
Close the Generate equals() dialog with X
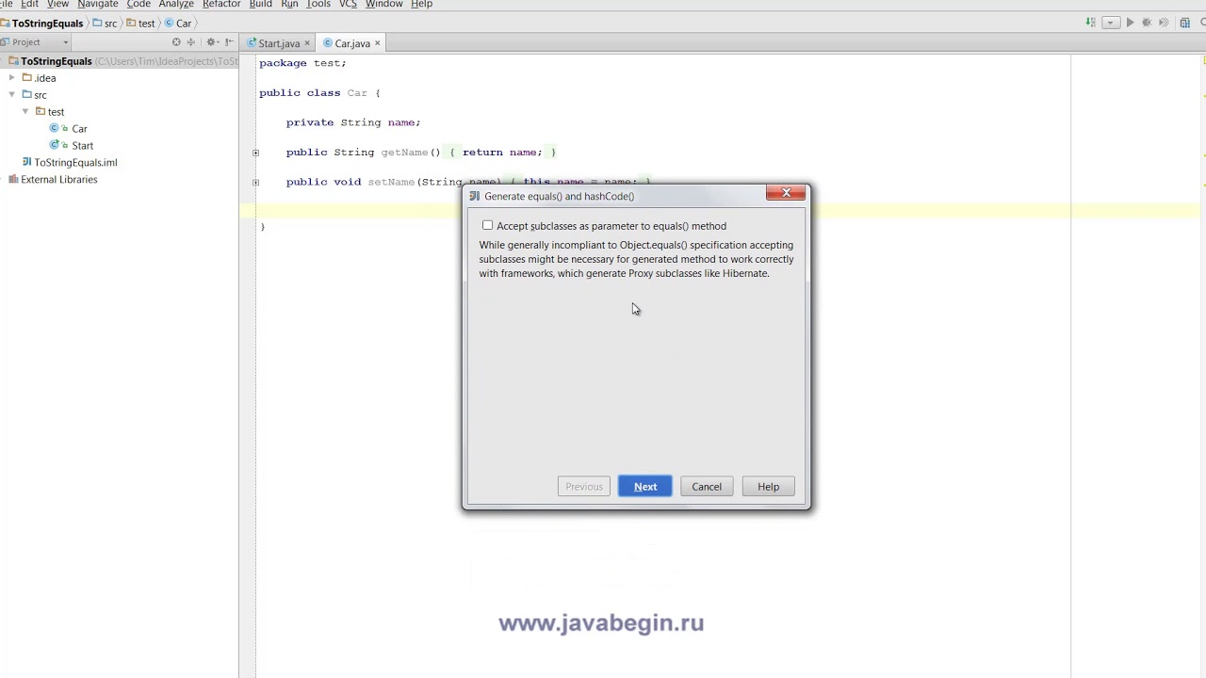786,194
